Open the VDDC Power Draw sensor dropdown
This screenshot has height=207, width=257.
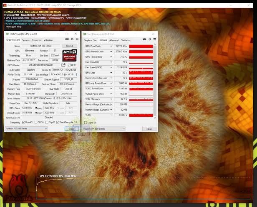point(111,89)
